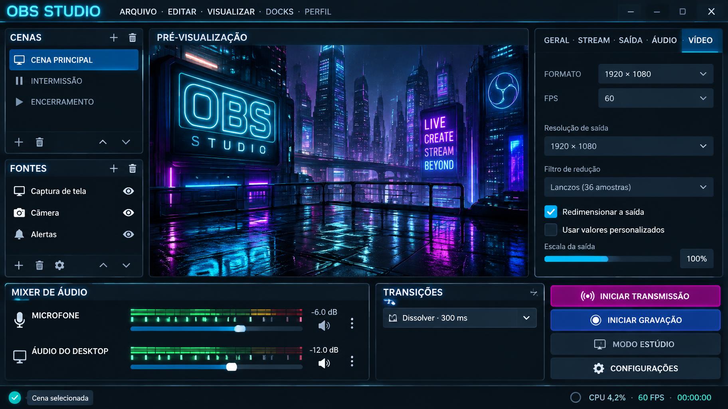Open Áudio do Desktop three-dot options menu
Viewport: 728px width, 409px height.
click(352, 361)
